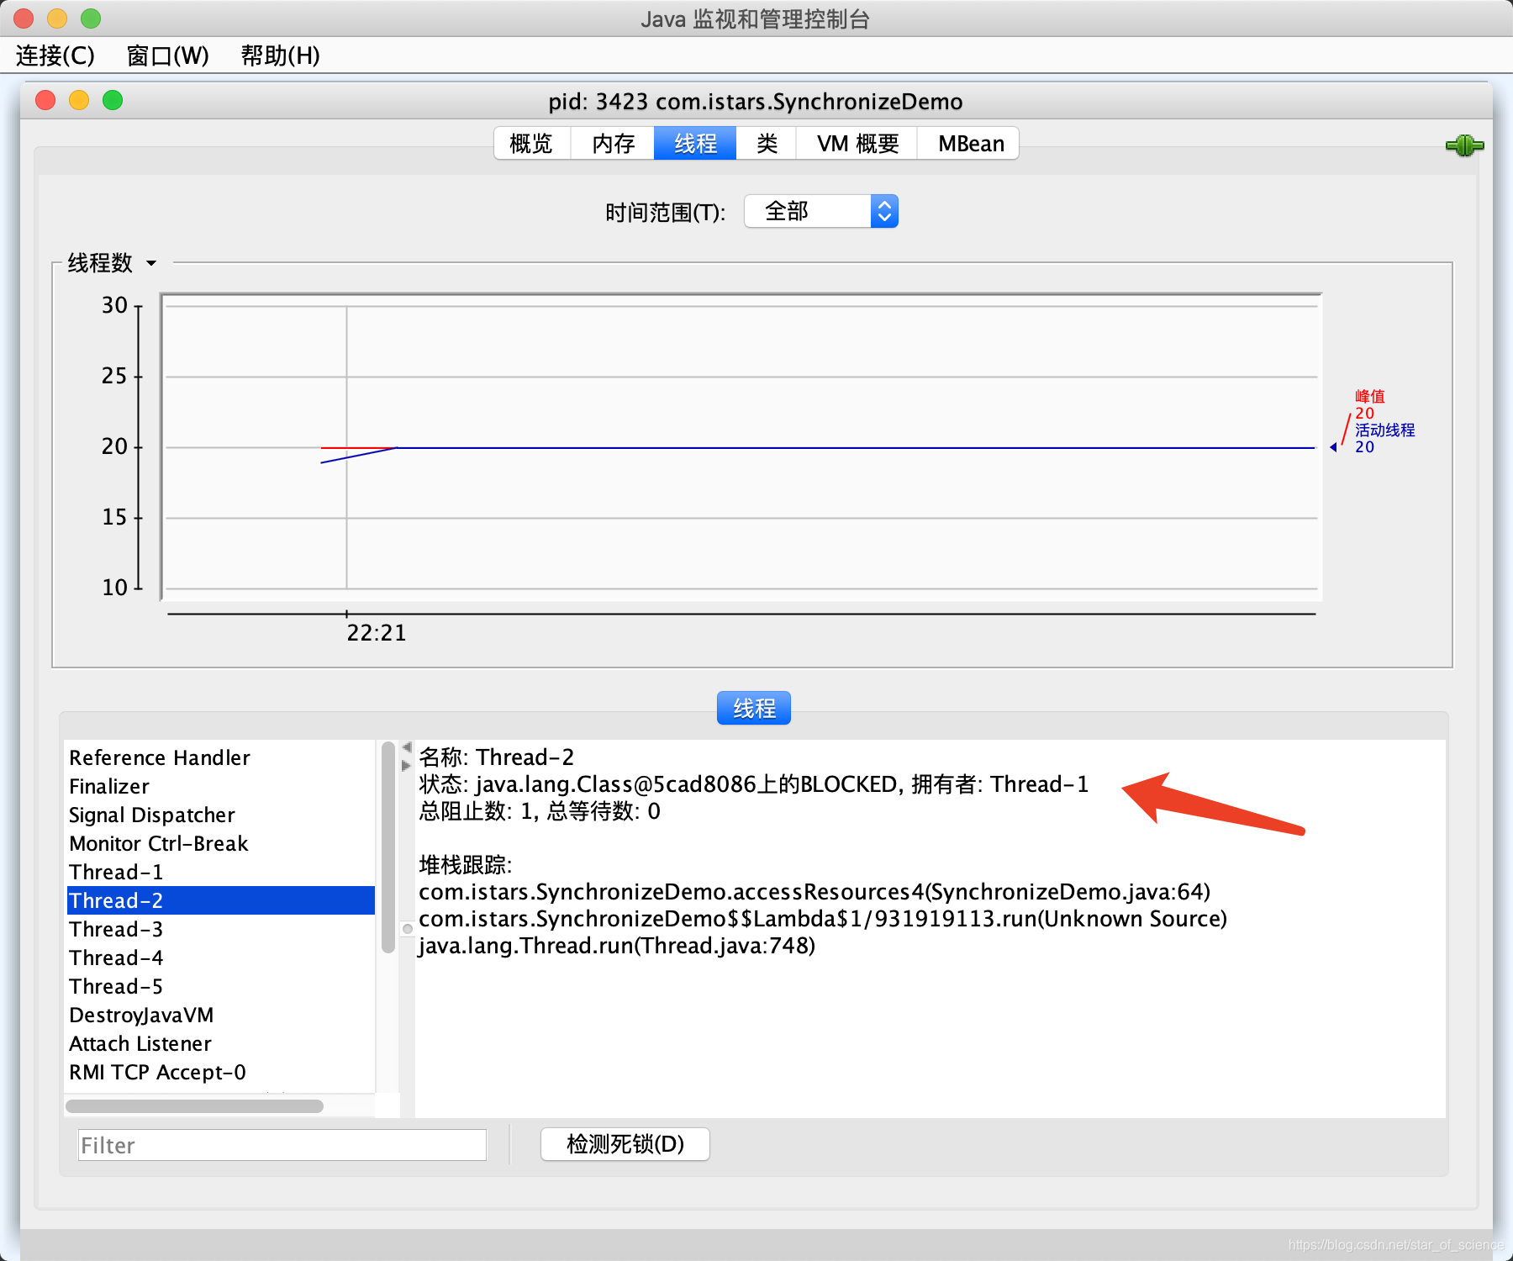The width and height of the screenshot is (1513, 1261).
Task: Click the thread list vertical scrollbar
Action: [388, 847]
